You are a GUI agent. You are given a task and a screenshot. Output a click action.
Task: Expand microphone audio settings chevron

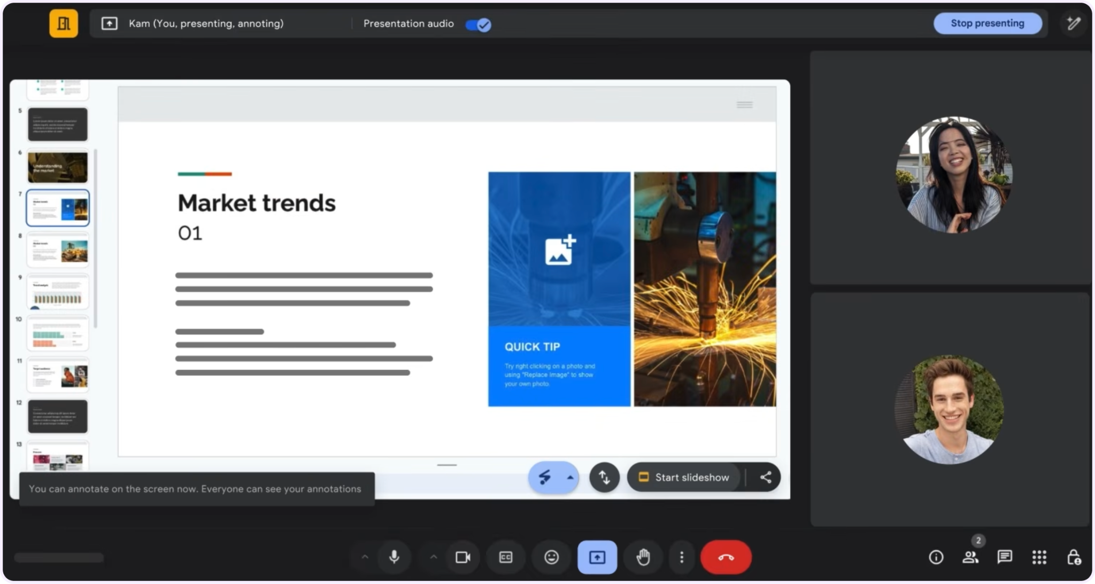click(365, 557)
